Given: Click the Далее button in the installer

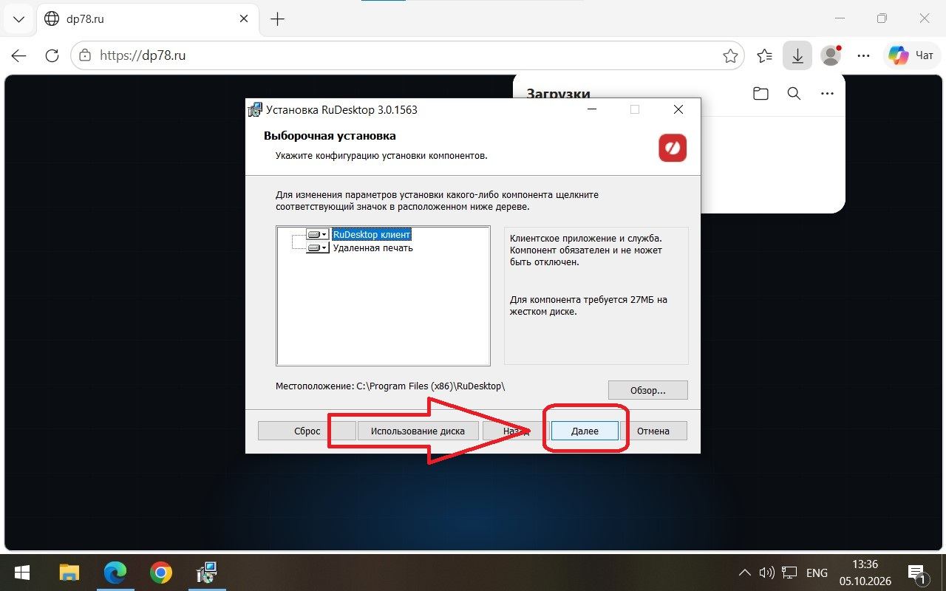Looking at the screenshot, I should pyautogui.click(x=585, y=431).
